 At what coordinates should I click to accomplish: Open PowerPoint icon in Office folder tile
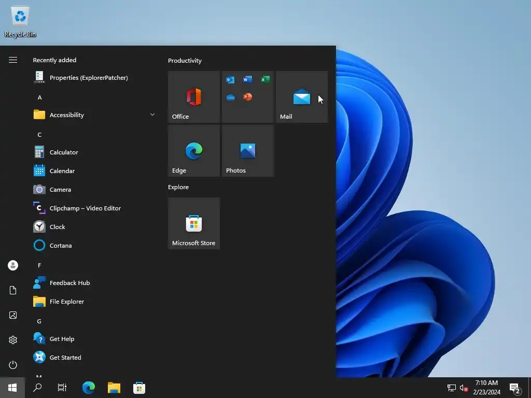pyautogui.click(x=247, y=97)
